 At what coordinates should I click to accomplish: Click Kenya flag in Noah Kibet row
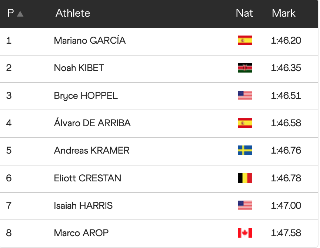244,68
